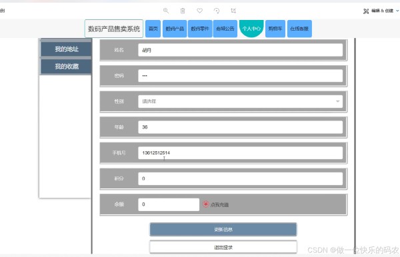Open the 在线客服 online service tab
Screen dimensions: 400x257
[x=299, y=29]
